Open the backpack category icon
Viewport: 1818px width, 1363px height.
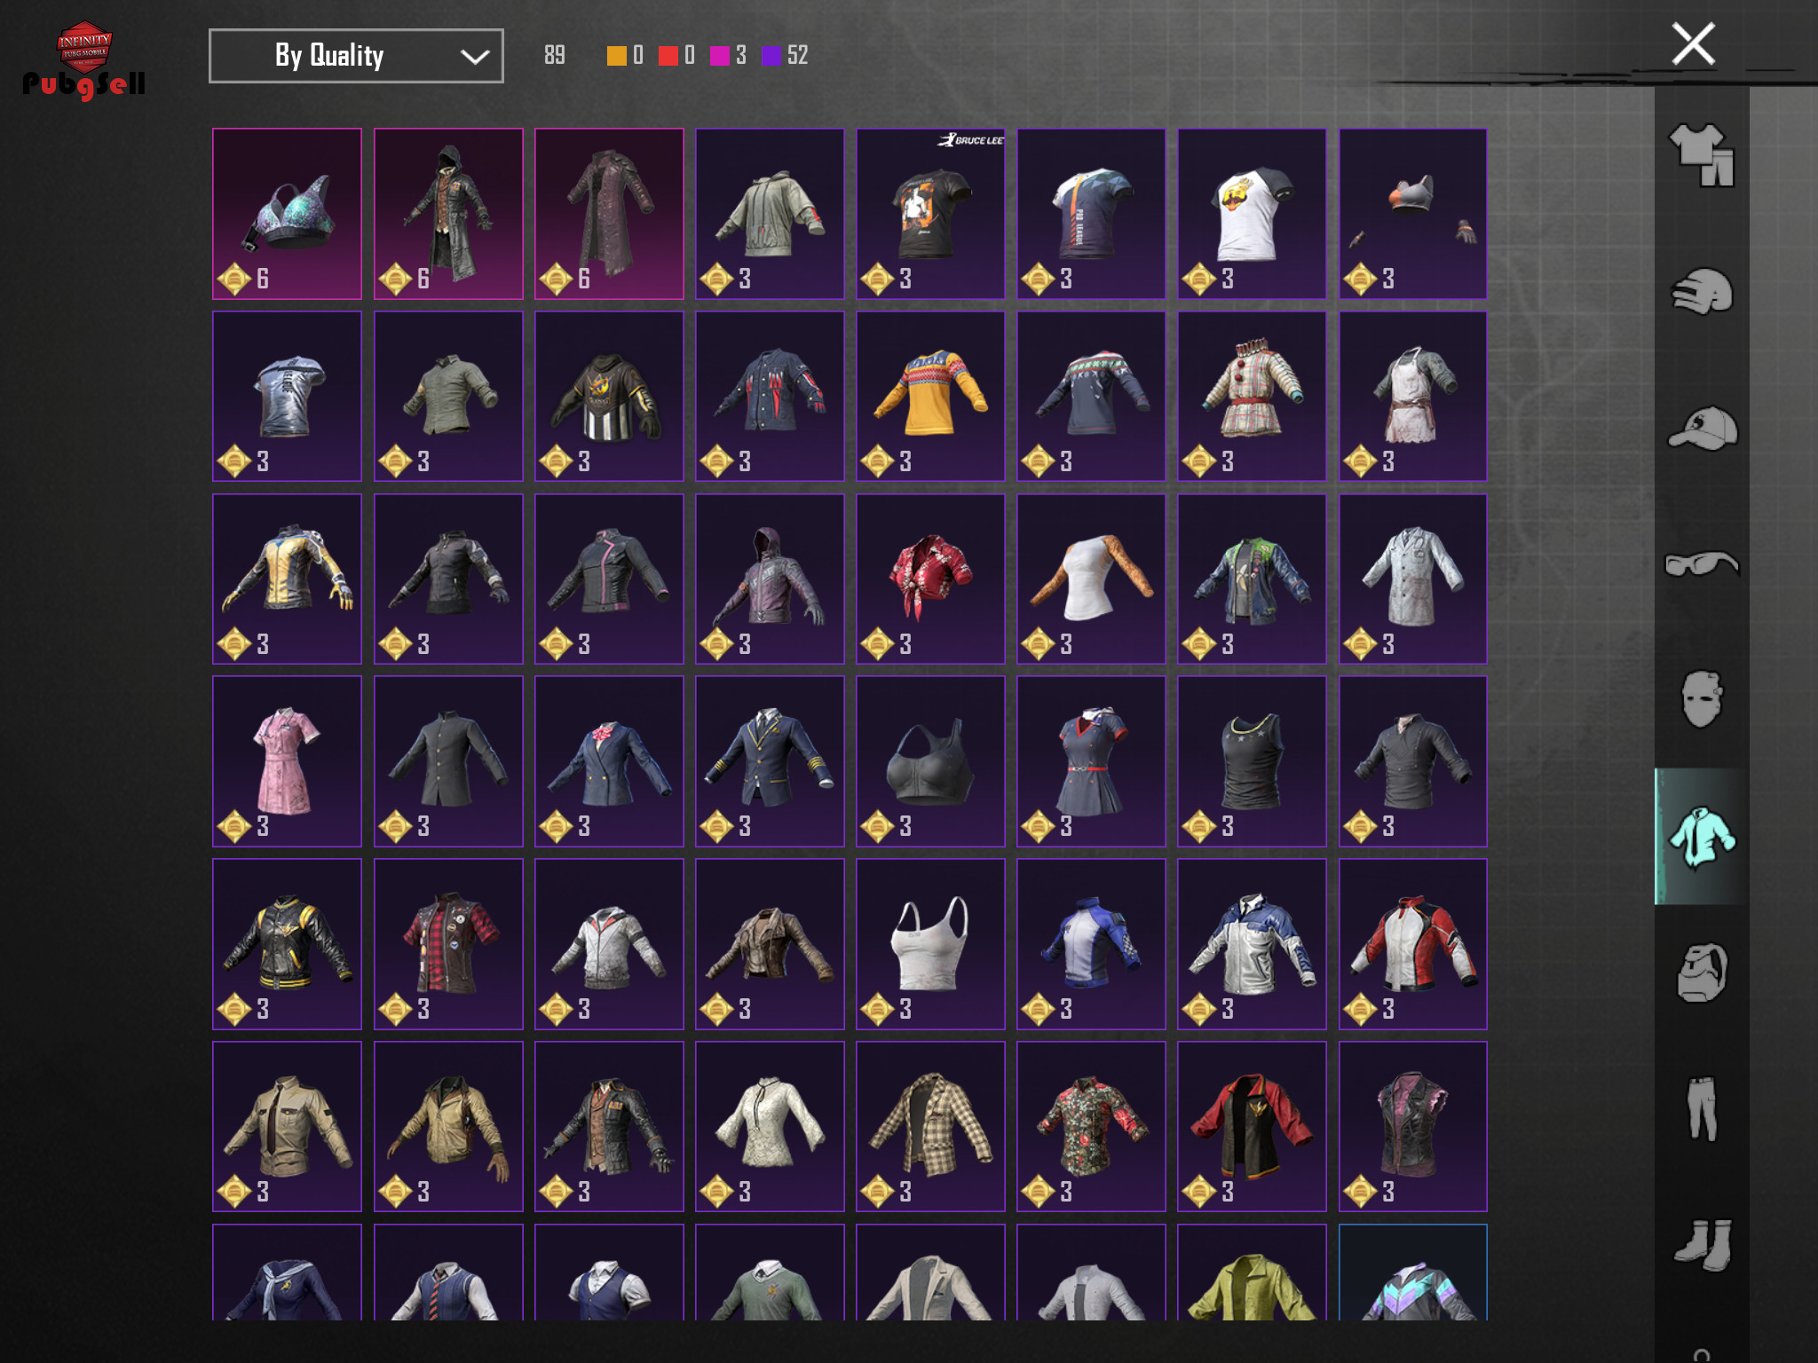pyautogui.click(x=1702, y=973)
